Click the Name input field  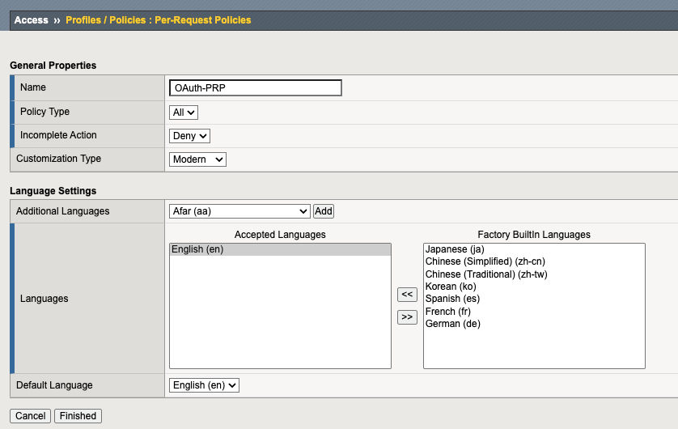pos(256,87)
